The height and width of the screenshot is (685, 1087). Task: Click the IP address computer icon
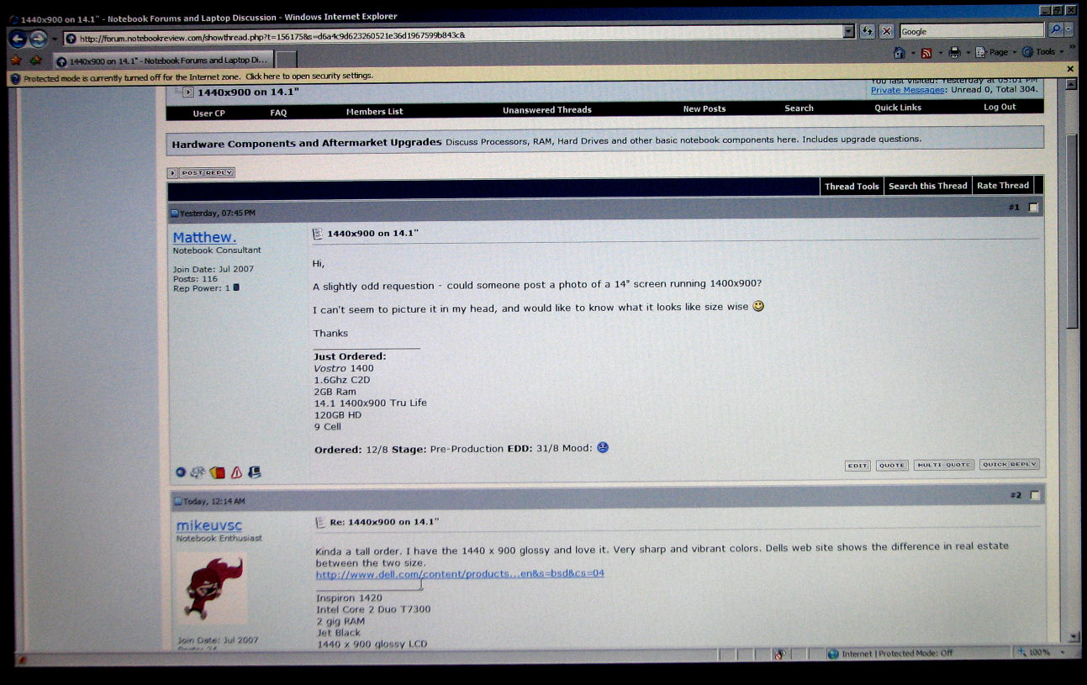click(x=254, y=472)
